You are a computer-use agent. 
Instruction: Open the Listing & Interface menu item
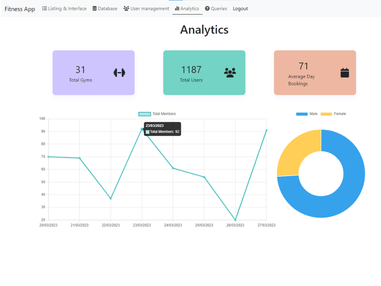[64, 8]
